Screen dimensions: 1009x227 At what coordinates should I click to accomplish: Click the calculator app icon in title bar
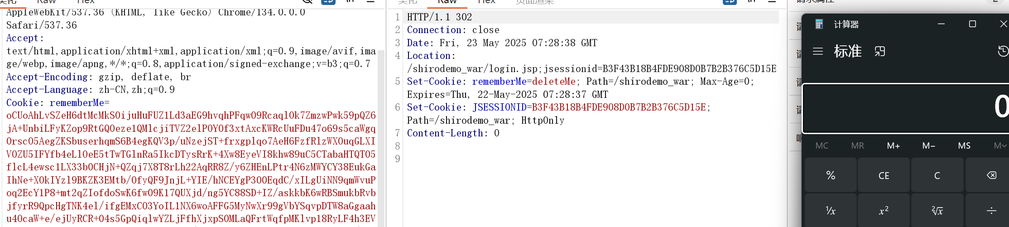819,24
